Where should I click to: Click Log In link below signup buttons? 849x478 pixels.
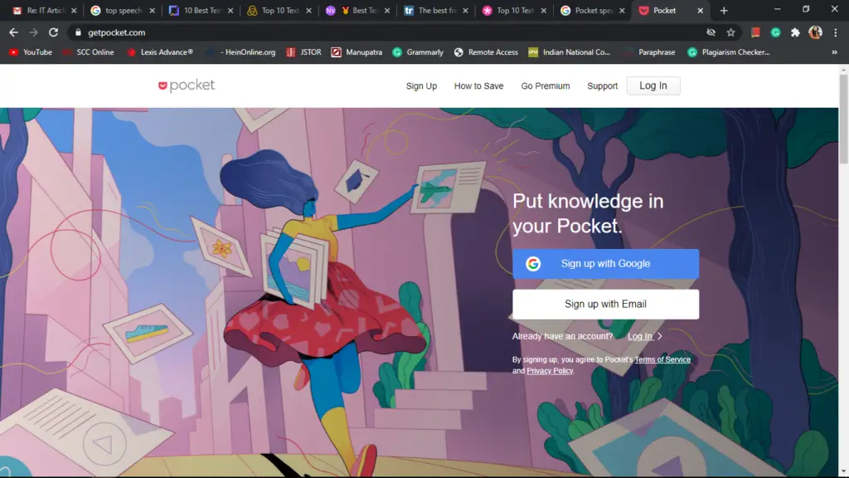(x=640, y=337)
